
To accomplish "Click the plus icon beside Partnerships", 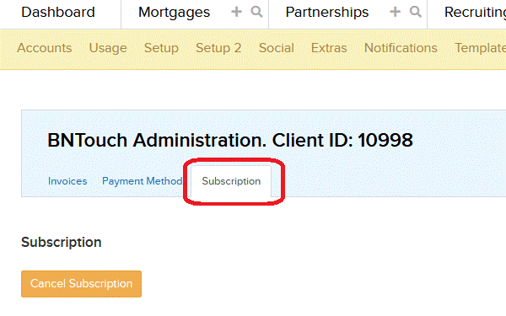I will point(395,12).
